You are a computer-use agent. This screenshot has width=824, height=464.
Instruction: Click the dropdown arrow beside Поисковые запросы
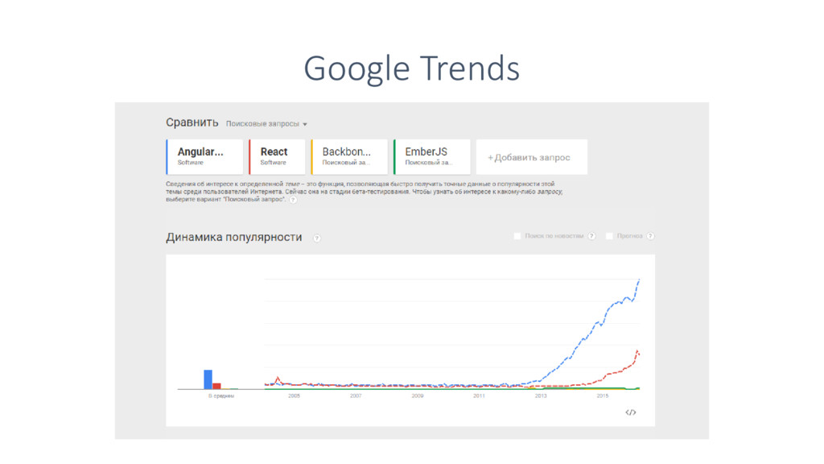[305, 124]
